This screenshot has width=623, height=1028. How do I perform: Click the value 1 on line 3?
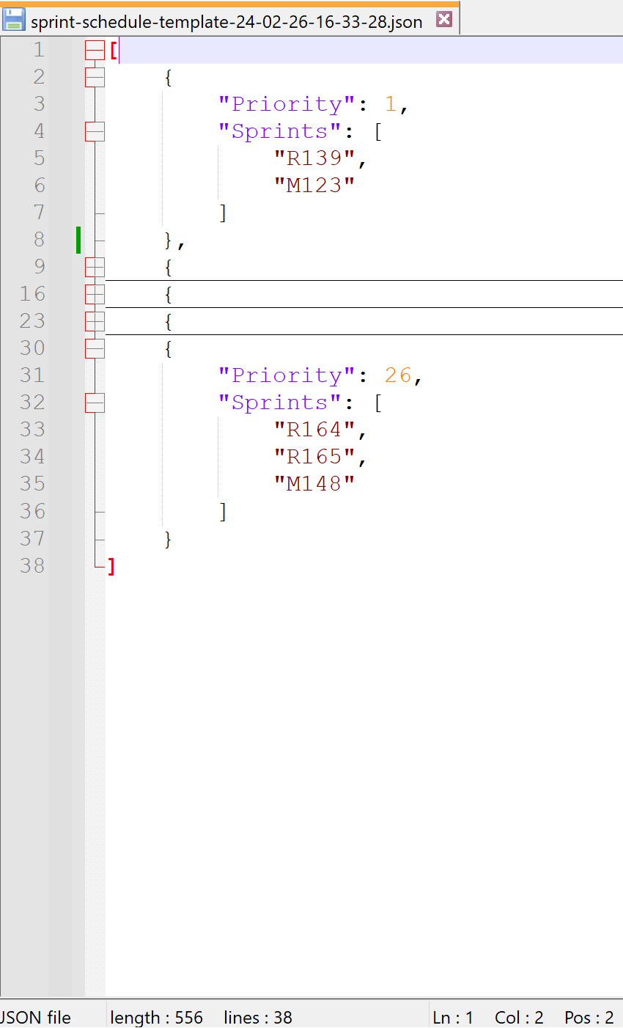point(391,104)
